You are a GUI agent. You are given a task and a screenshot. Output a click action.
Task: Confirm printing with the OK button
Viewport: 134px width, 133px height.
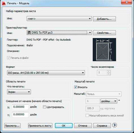coord(64,126)
